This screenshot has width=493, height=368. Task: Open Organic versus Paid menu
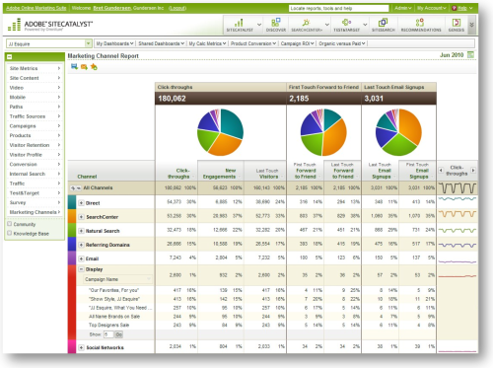click(x=342, y=43)
